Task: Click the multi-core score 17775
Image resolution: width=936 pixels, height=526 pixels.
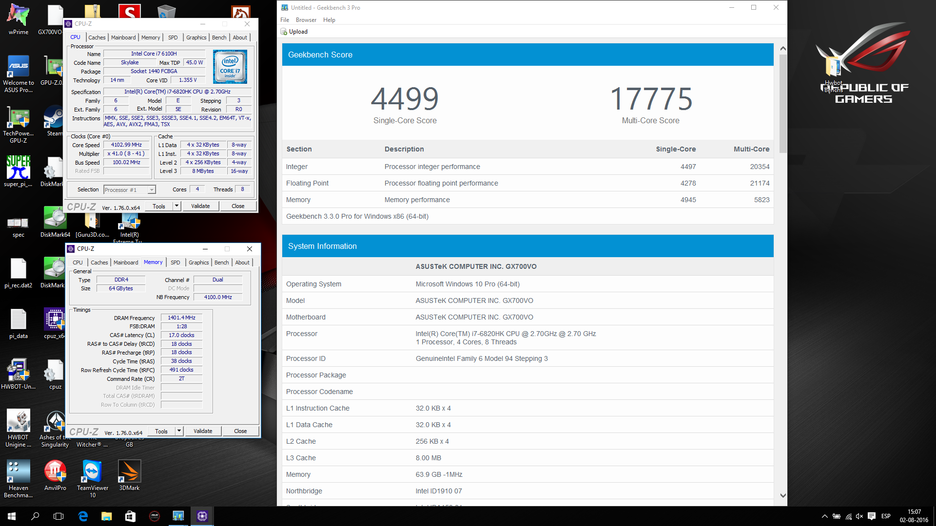Action: 651,99
